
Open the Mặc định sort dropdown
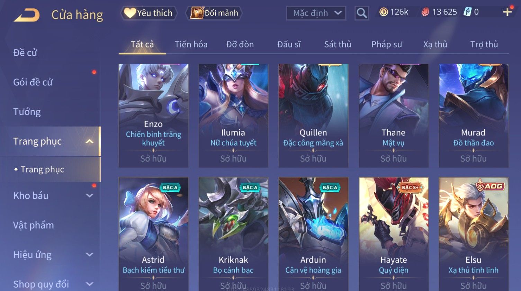(316, 13)
